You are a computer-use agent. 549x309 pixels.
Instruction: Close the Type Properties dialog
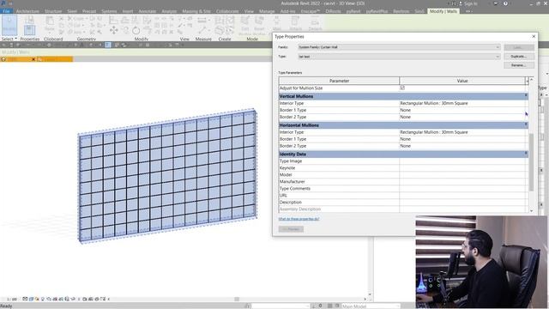tap(534, 36)
